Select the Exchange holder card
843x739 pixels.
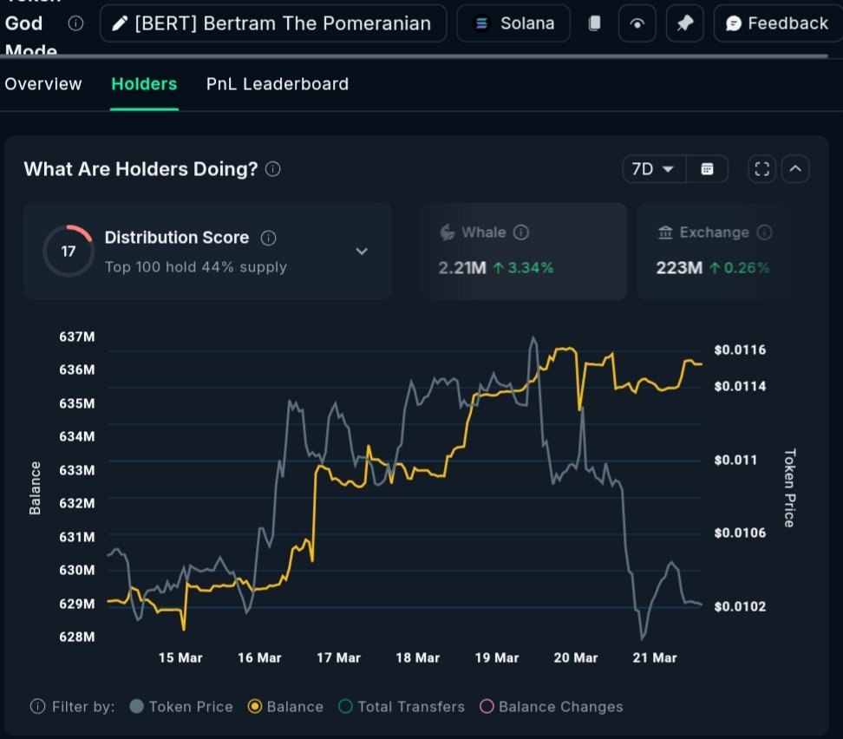pos(721,252)
